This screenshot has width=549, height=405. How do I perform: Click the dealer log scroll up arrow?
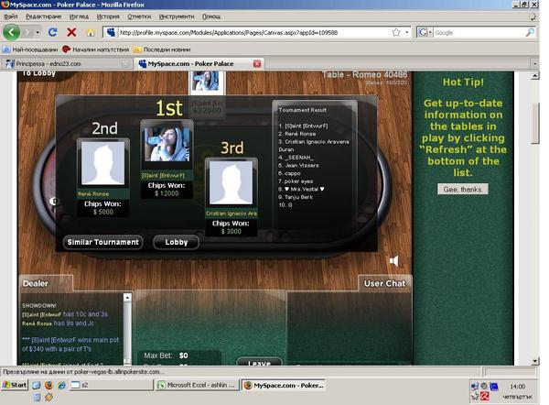127,298
